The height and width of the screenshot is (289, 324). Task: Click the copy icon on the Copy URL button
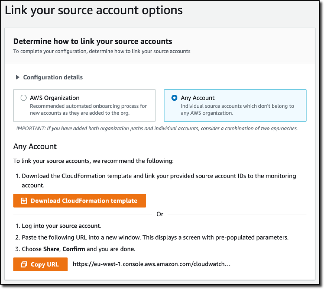23,264
